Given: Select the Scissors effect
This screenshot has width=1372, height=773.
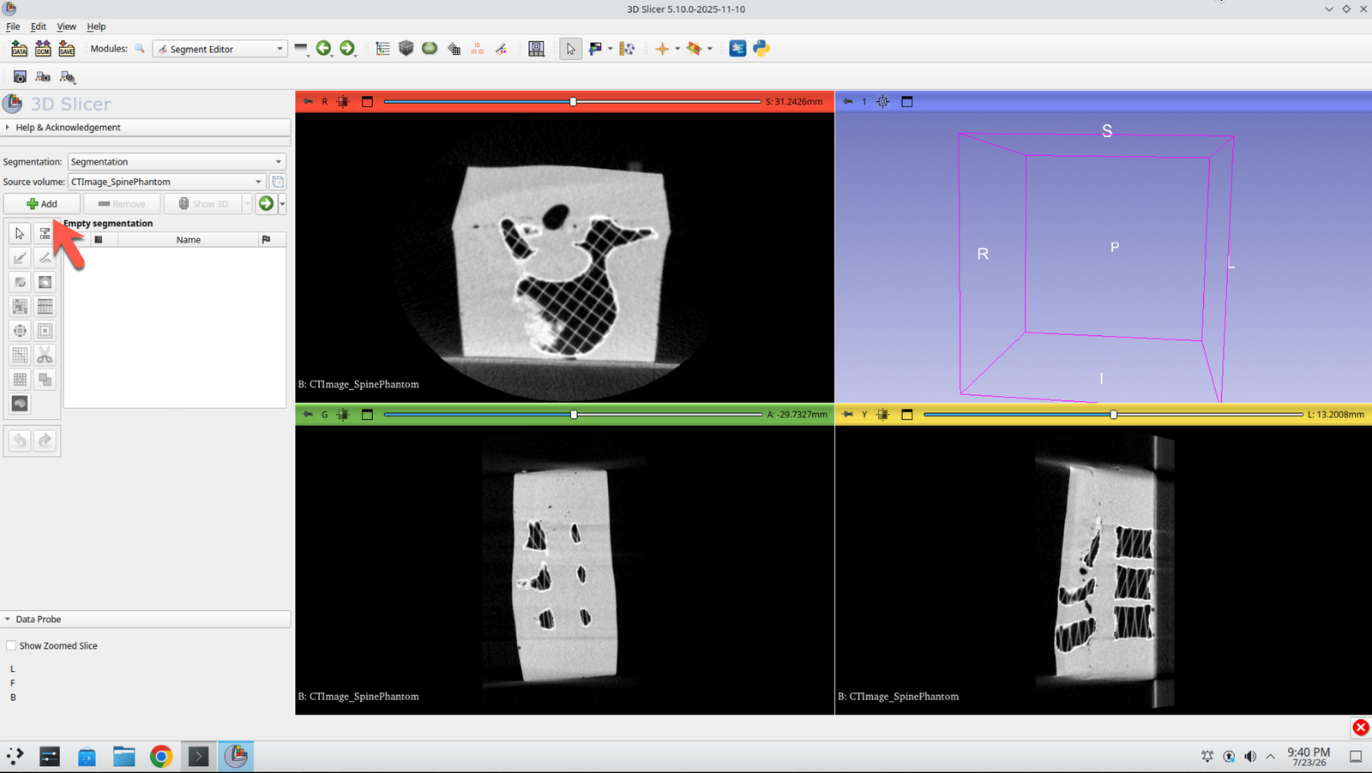Looking at the screenshot, I should coord(45,355).
